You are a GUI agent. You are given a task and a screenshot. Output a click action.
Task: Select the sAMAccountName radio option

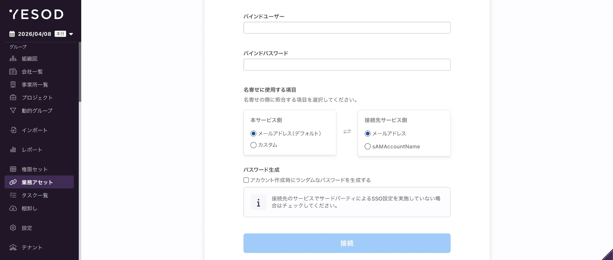click(x=367, y=147)
